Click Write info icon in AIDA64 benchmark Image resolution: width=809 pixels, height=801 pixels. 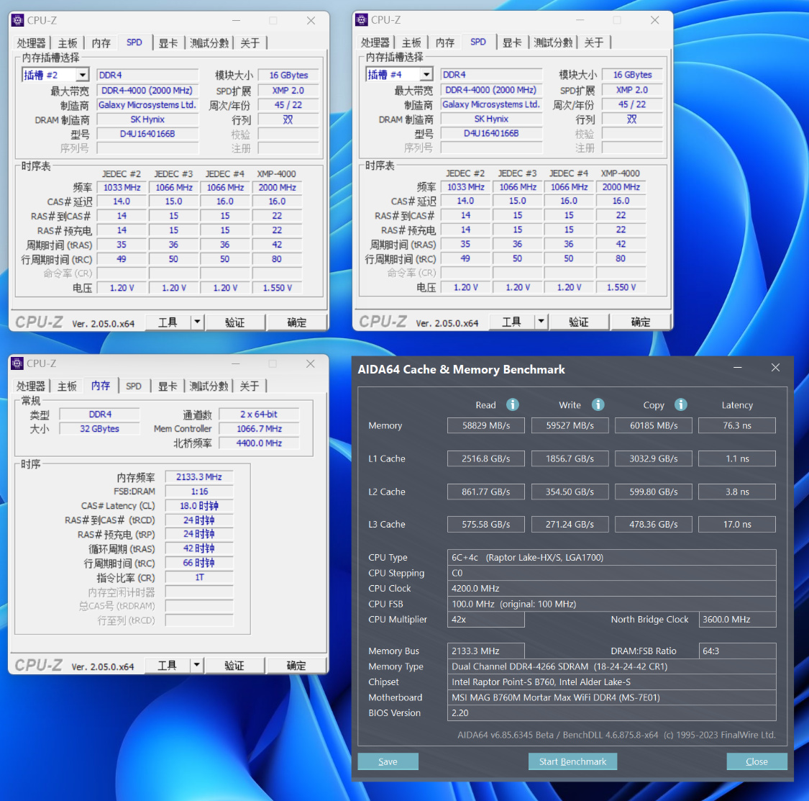click(x=598, y=404)
